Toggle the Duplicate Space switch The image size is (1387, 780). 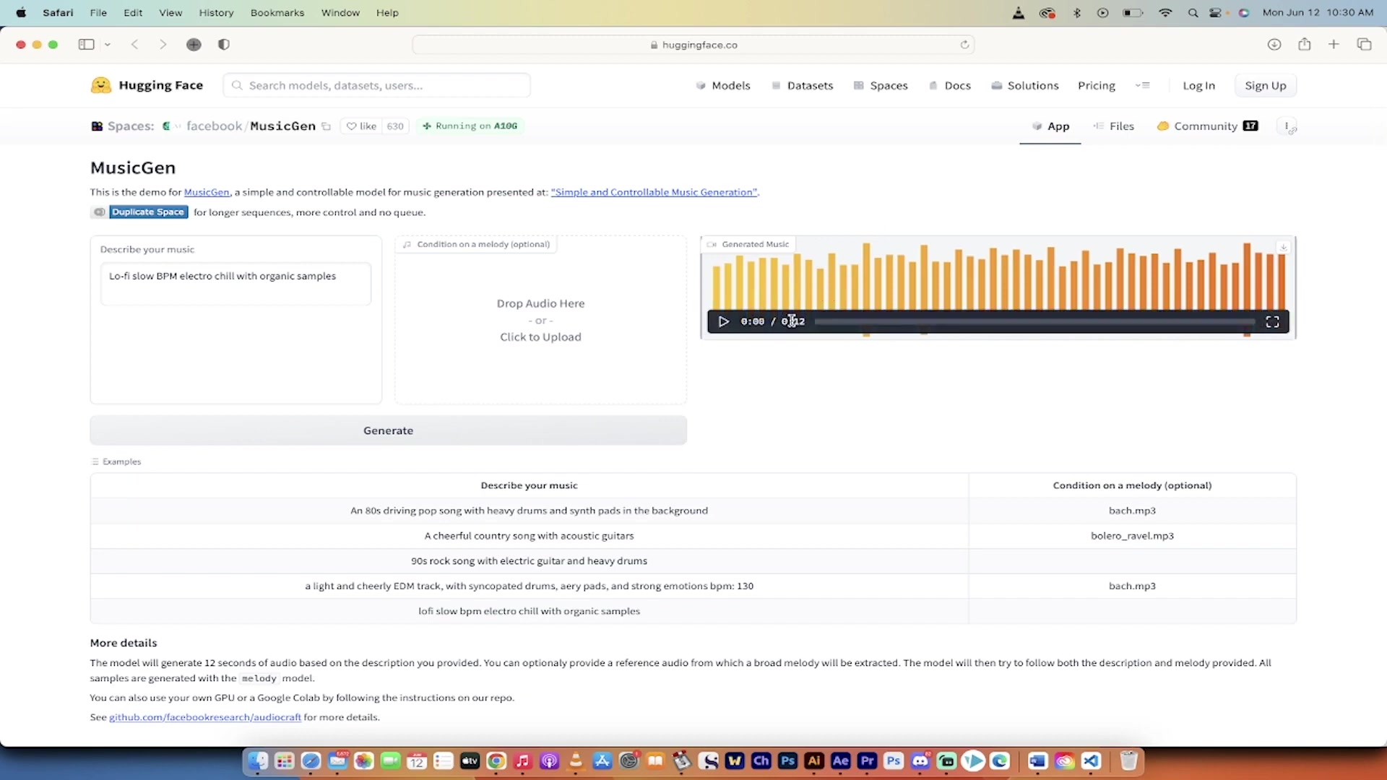pos(99,212)
